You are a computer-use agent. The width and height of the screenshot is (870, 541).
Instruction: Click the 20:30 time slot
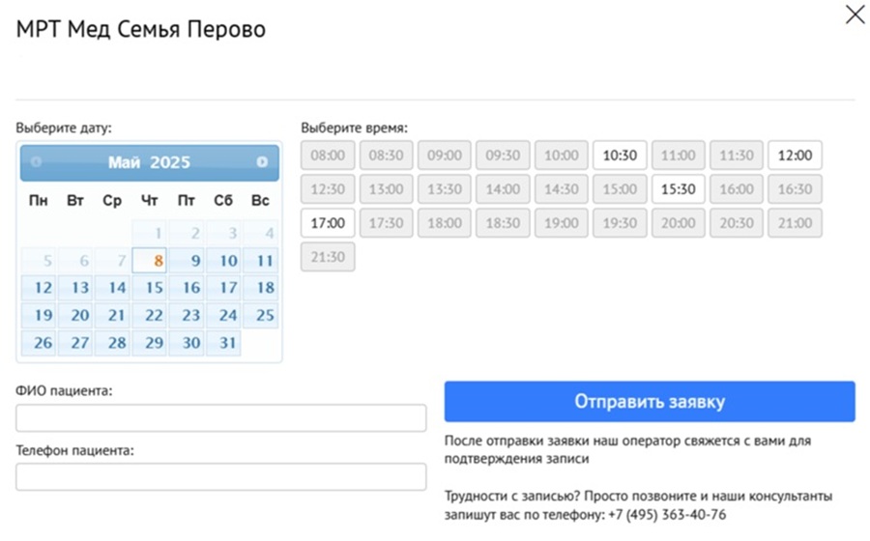(x=737, y=223)
